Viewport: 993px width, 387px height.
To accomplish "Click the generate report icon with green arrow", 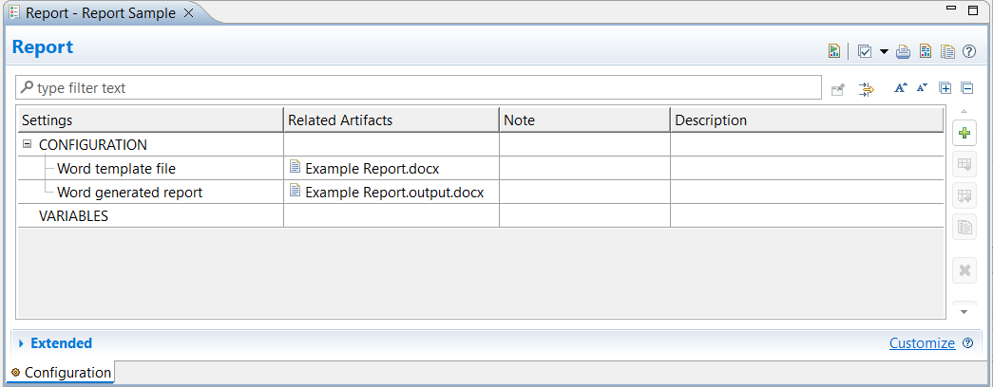I will [833, 51].
